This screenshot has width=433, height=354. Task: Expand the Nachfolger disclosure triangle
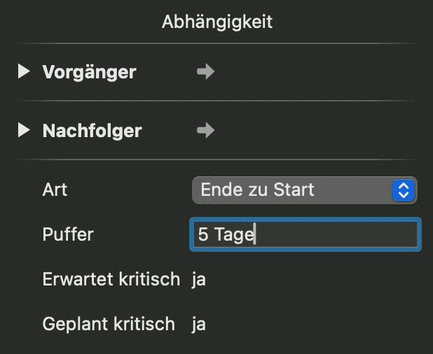pos(25,130)
